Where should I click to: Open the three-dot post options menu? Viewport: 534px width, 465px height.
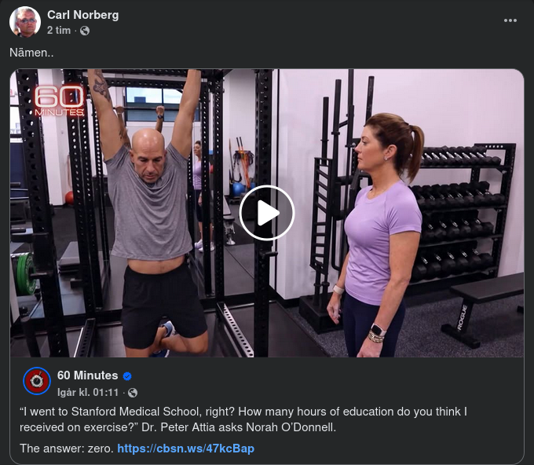tap(510, 20)
